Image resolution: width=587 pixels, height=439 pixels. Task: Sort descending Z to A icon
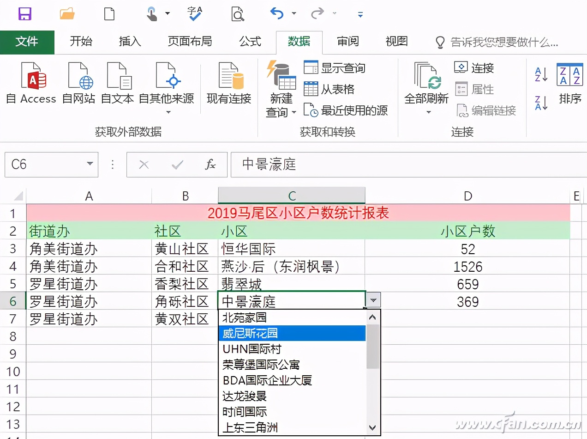541,102
